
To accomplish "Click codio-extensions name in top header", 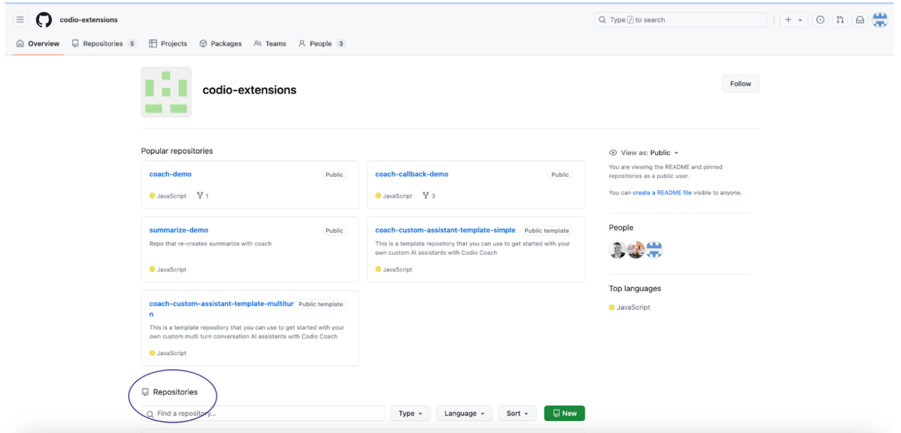I will click(x=89, y=20).
